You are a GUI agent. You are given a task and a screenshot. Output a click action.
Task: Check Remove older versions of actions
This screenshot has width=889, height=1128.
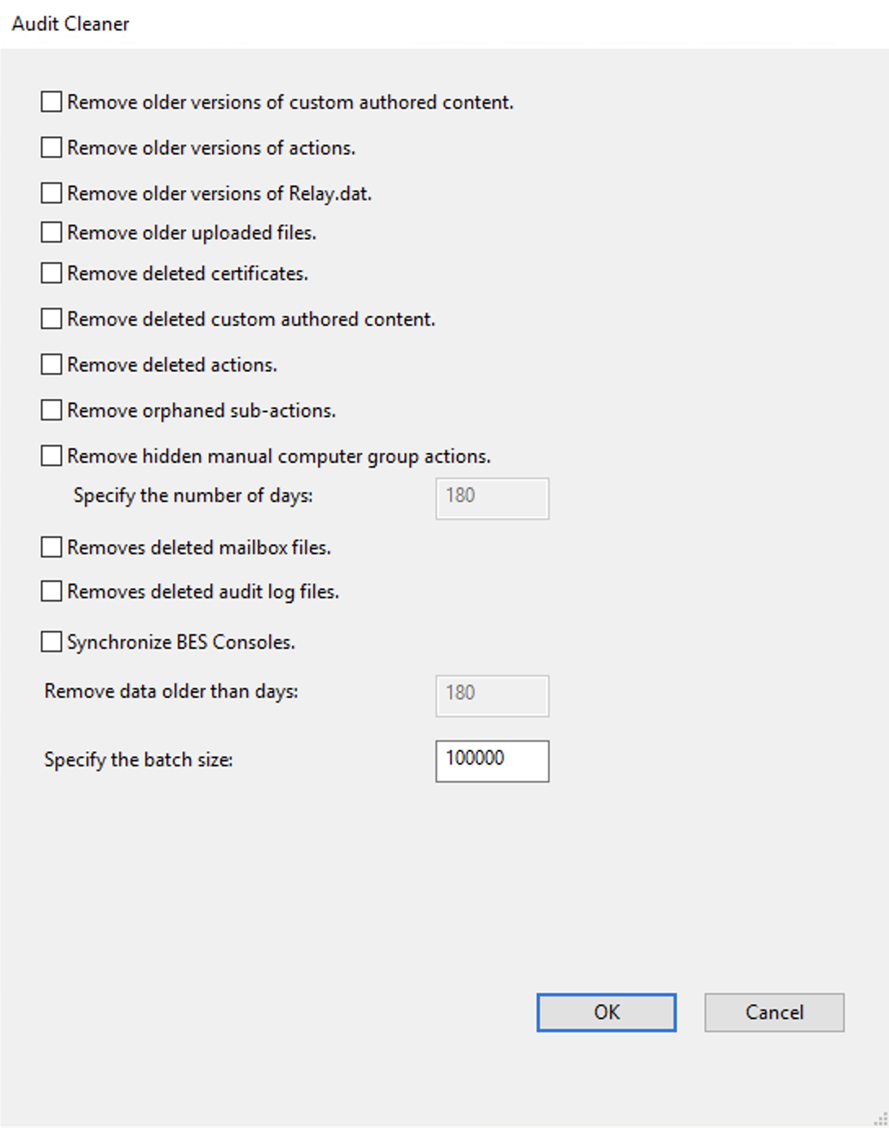pos(51,148)
